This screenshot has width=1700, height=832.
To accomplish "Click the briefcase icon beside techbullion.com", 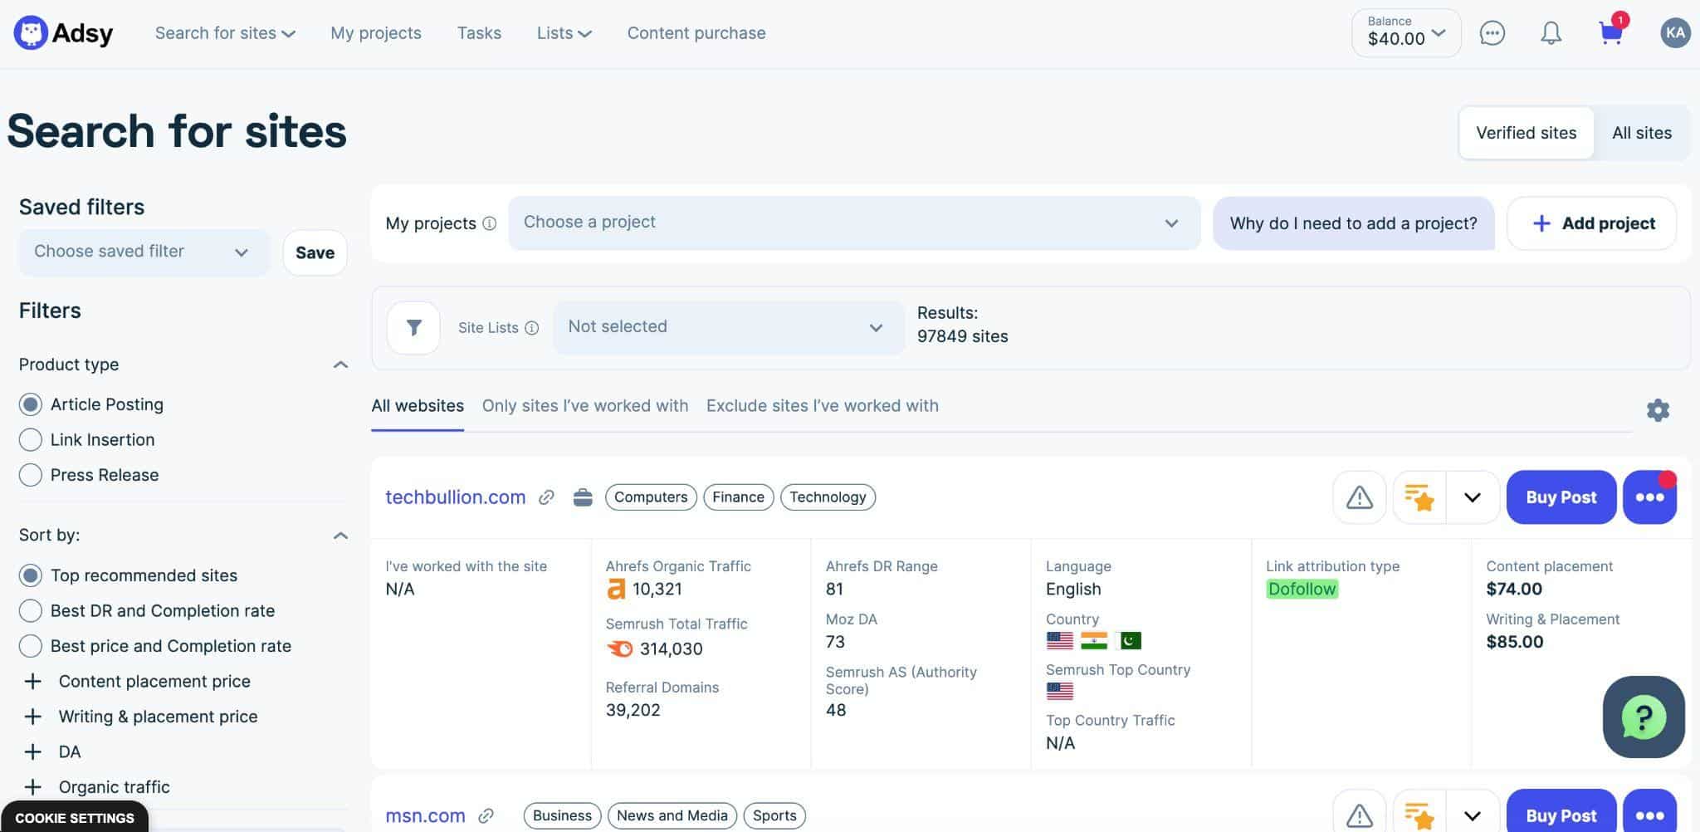I will (583, 497).
